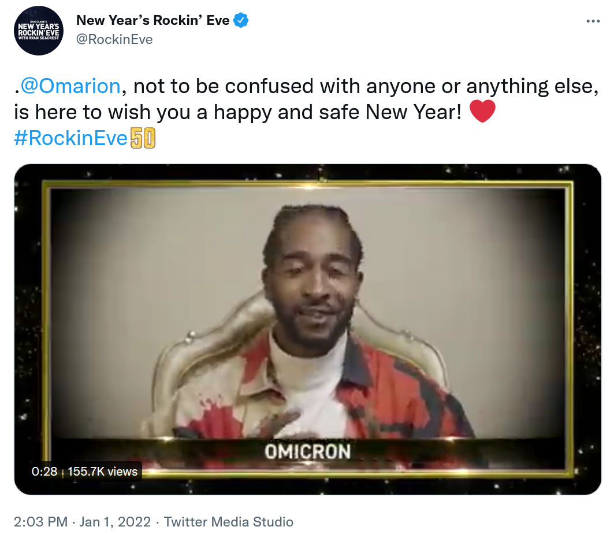614x534 pixels.
Task: Click the starry black video background edge
Action: (27, 329)
